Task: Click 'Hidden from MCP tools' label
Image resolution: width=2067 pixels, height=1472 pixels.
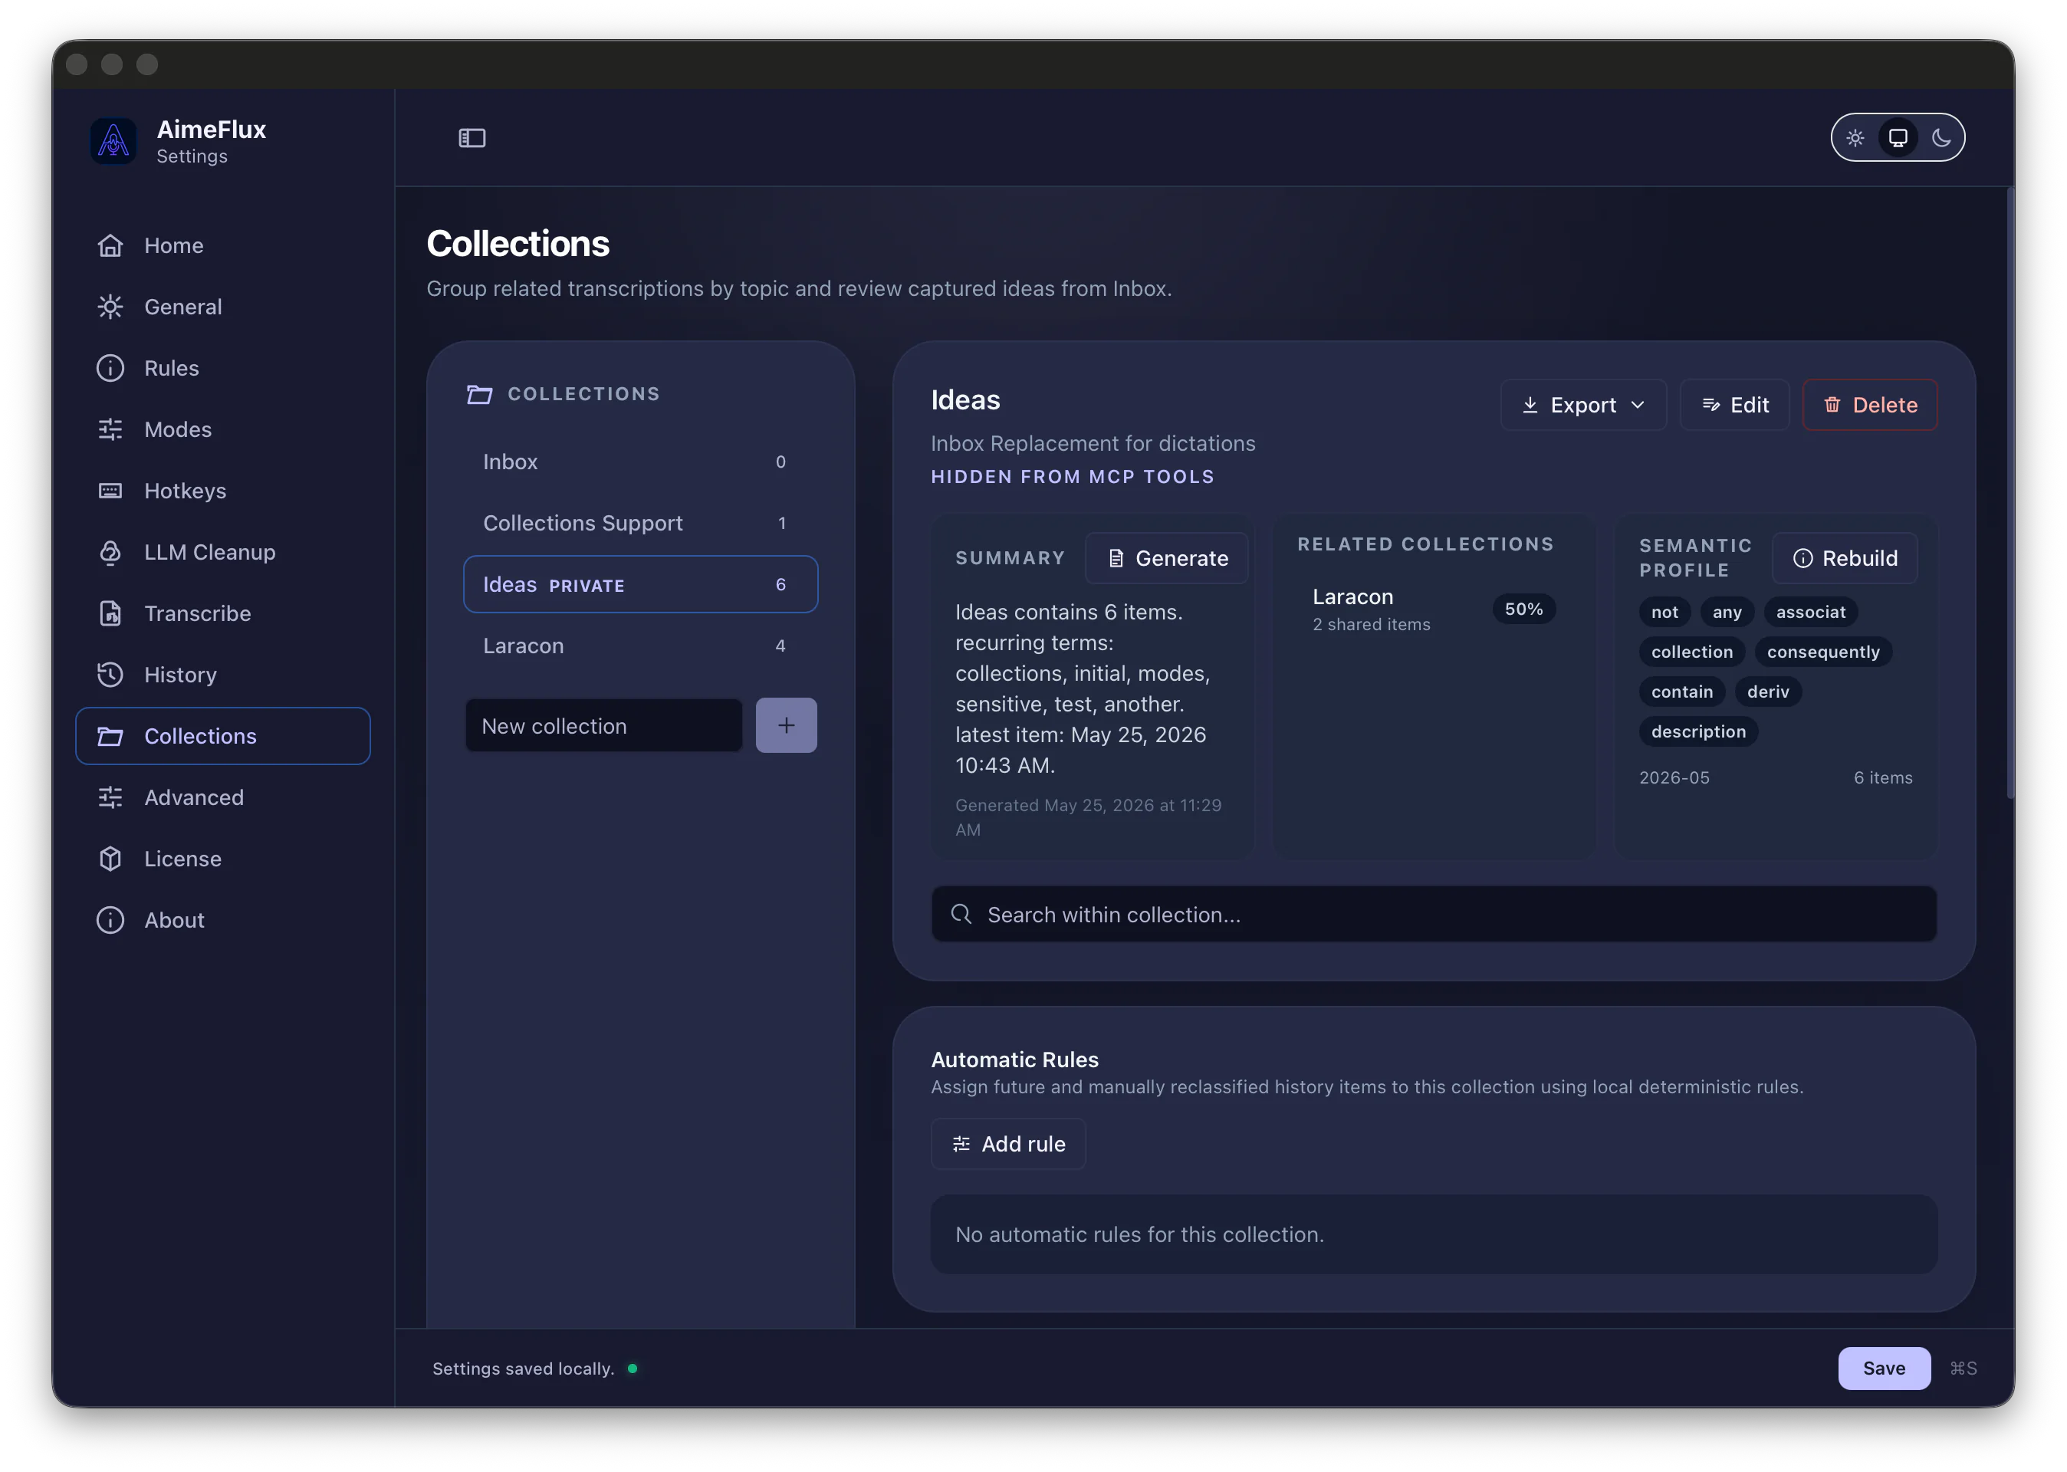Action: click(x=1072, y=477)
